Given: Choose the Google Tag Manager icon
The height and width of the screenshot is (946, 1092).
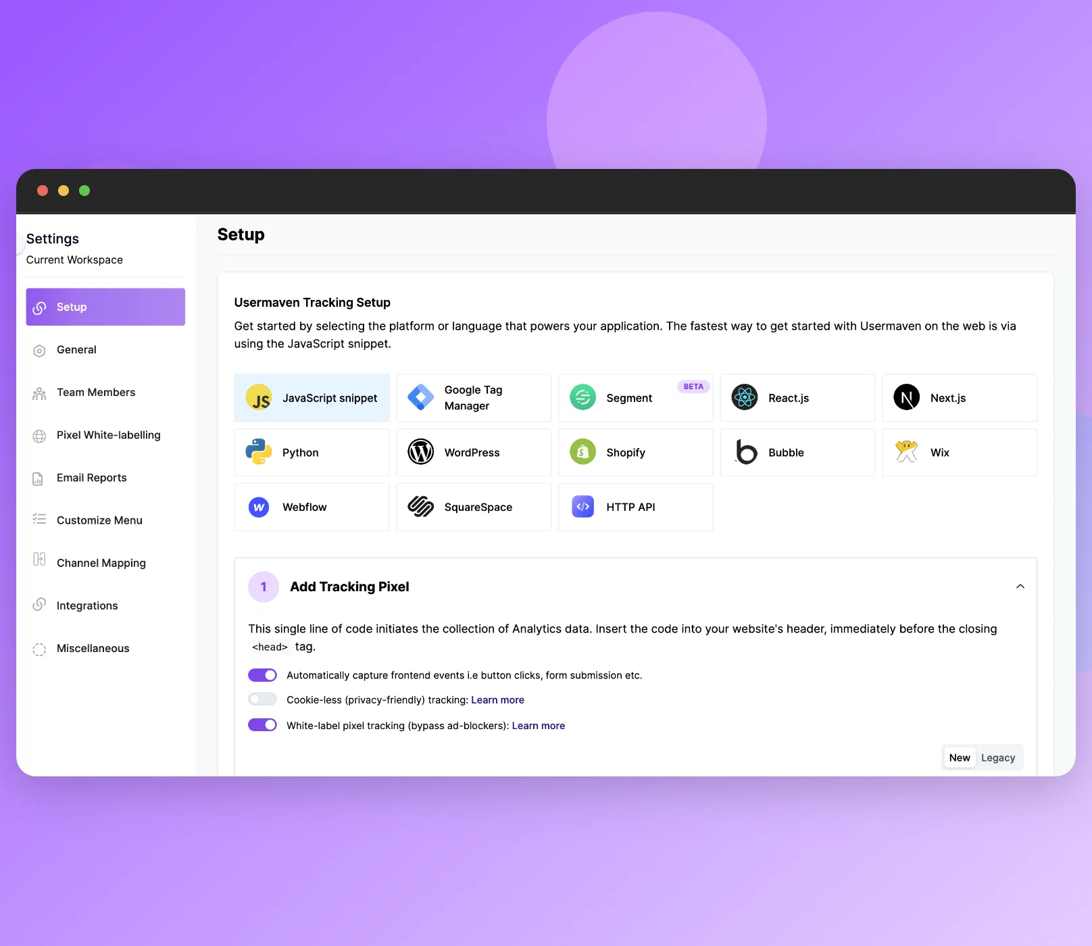Looking at the screenshot, I should tap(420, 397).
